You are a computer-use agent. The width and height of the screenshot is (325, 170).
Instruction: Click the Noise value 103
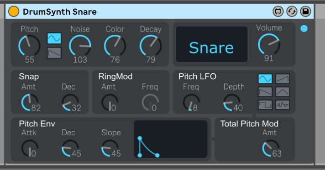coord(80,60)
